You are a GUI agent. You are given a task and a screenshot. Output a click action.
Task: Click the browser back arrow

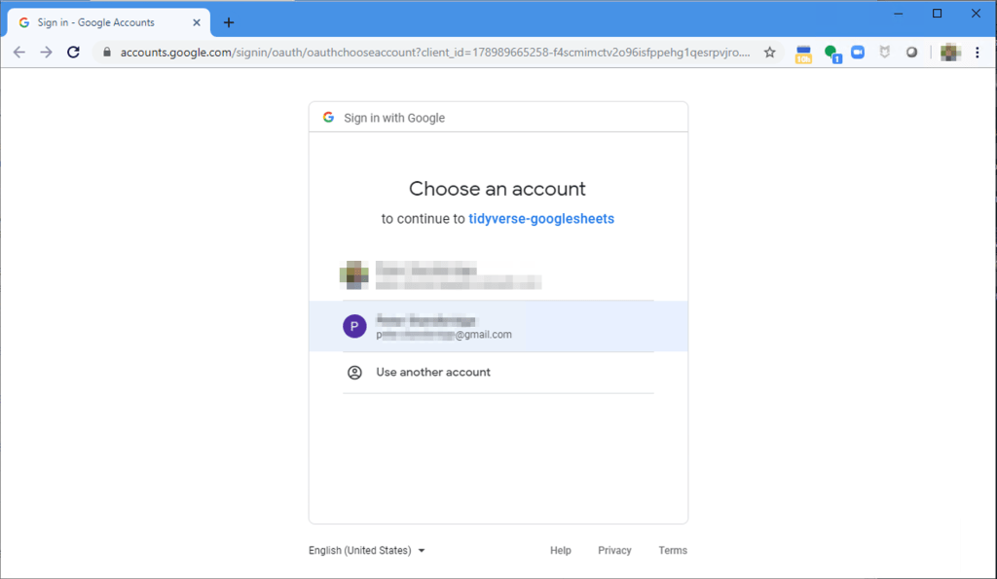point(18,53)
